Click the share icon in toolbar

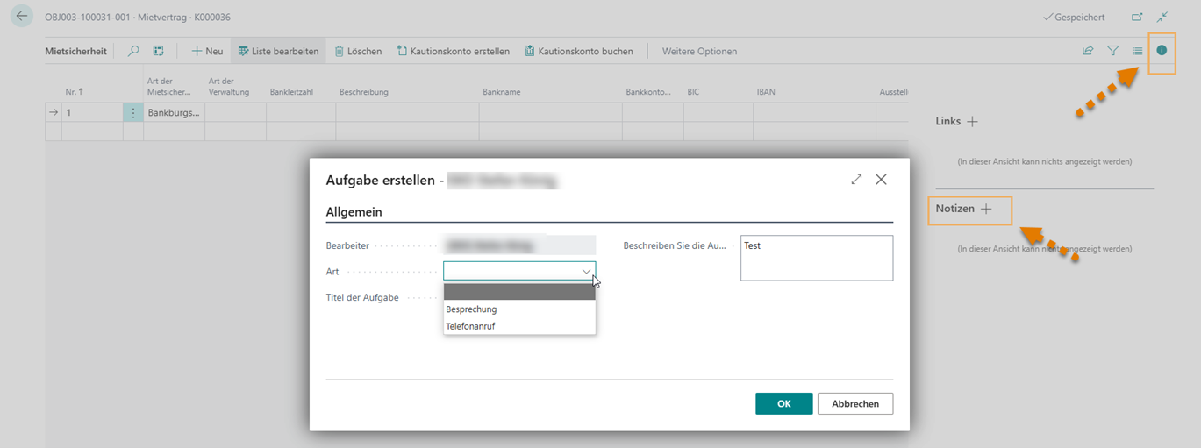1088,51
